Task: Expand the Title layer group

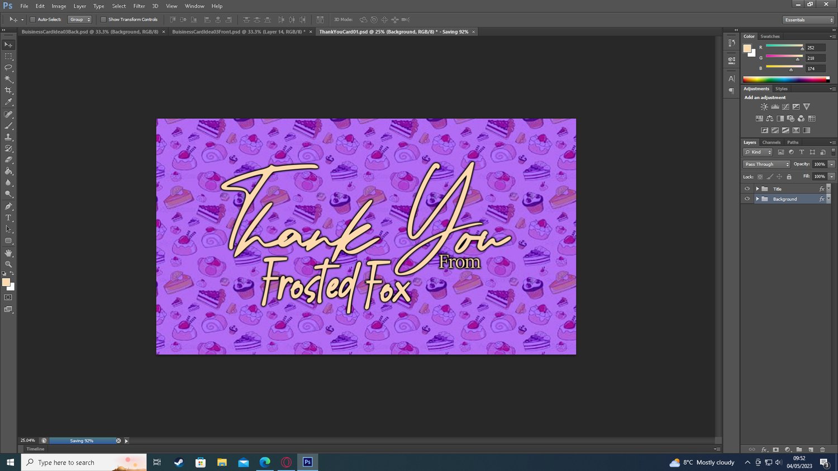Action: tap(758, 189)
